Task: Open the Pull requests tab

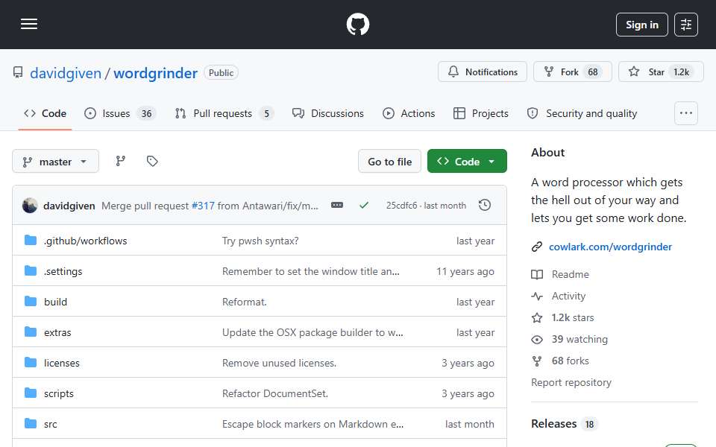Action: coord(224,113)
